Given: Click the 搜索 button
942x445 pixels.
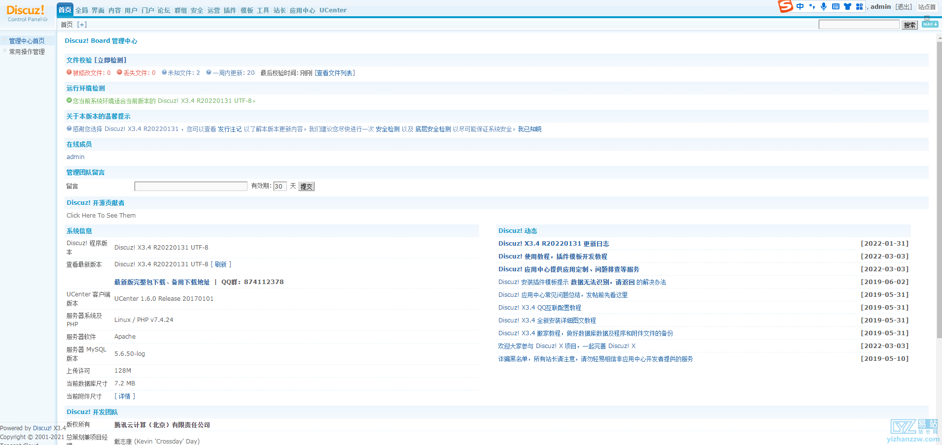Looking at the screenshot, I should tap(909, 25).
